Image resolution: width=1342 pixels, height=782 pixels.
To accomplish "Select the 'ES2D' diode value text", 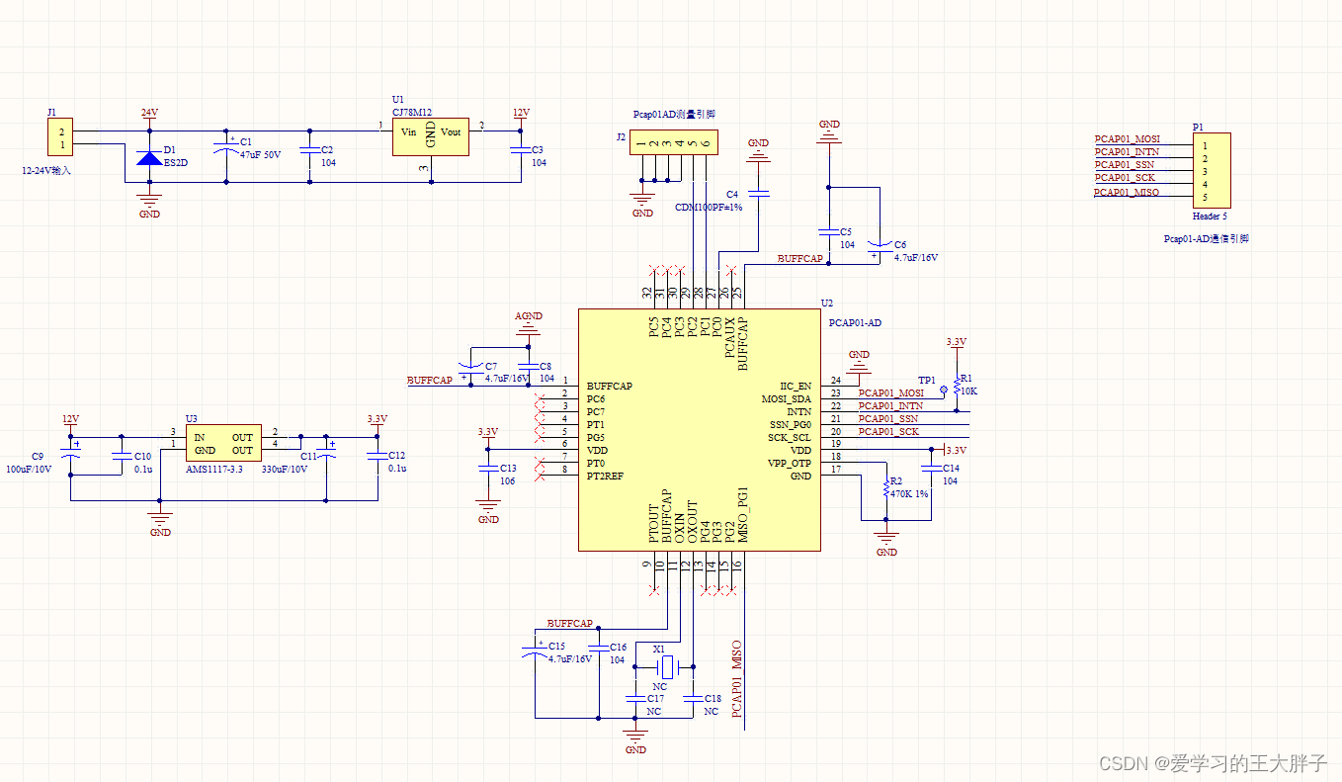I will (x=175, y=162).
